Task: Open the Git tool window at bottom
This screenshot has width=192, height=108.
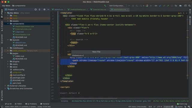Action: 8,104
